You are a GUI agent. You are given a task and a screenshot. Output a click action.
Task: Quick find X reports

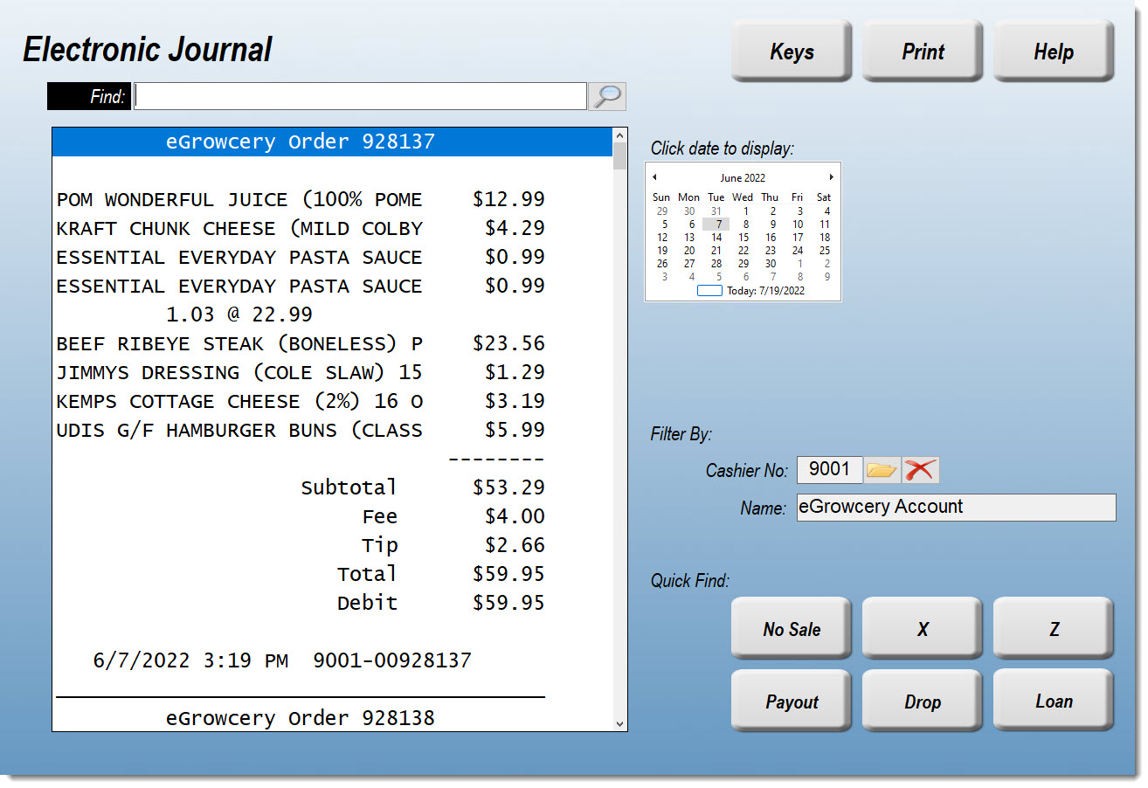pyautogui.click(x=923, y=629)
